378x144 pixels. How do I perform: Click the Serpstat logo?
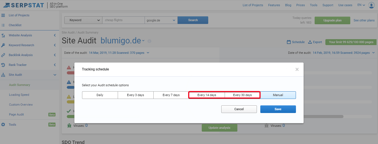(x=23, y=5)
